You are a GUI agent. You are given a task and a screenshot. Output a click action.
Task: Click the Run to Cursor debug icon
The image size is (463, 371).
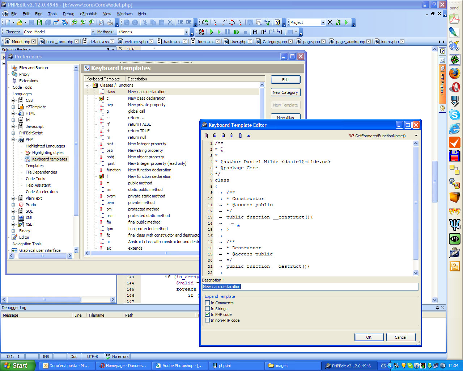(280, 32)
